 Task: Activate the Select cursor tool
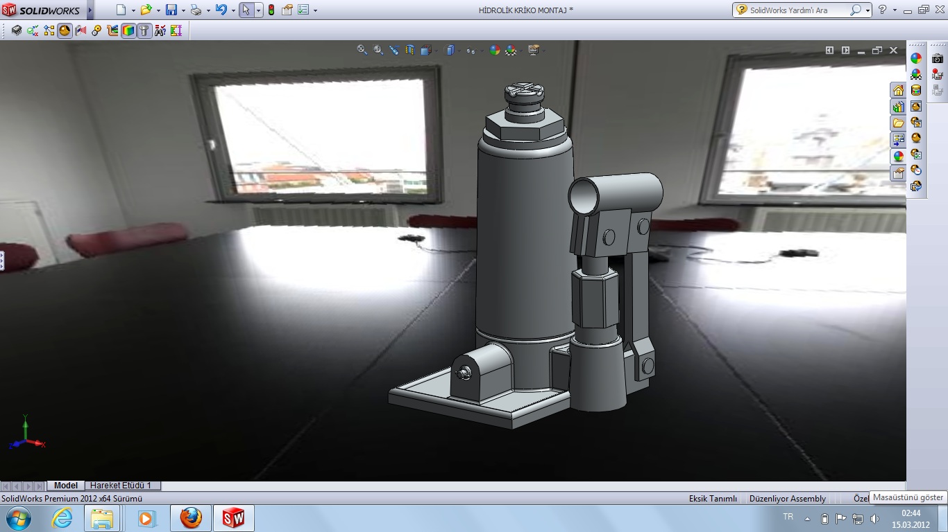[x=246, y=10]
